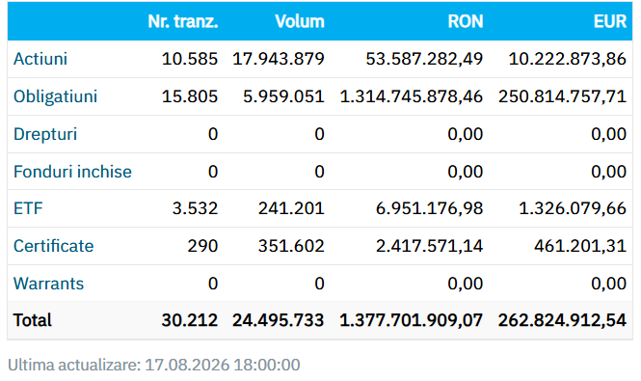Select the Obligatiuni EUR value 250.814.757,71

coord(562,97)
